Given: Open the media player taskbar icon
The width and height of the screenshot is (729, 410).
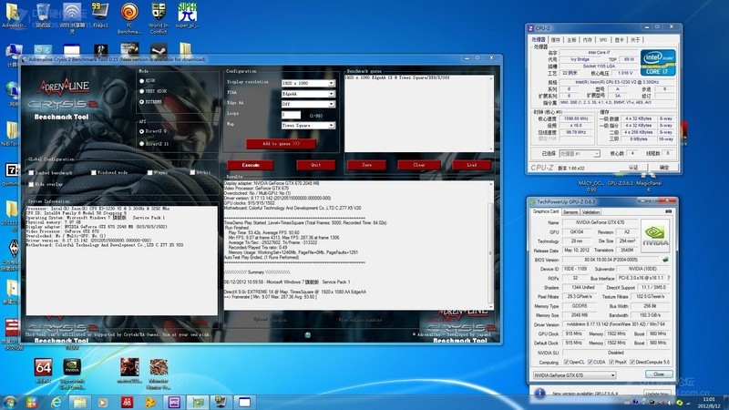Looking at the screenshot, I should tap(103, 402).
